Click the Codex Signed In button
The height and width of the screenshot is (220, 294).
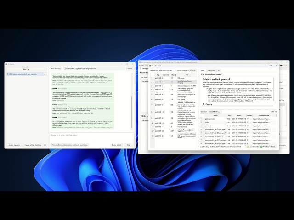tap(14, 145)
